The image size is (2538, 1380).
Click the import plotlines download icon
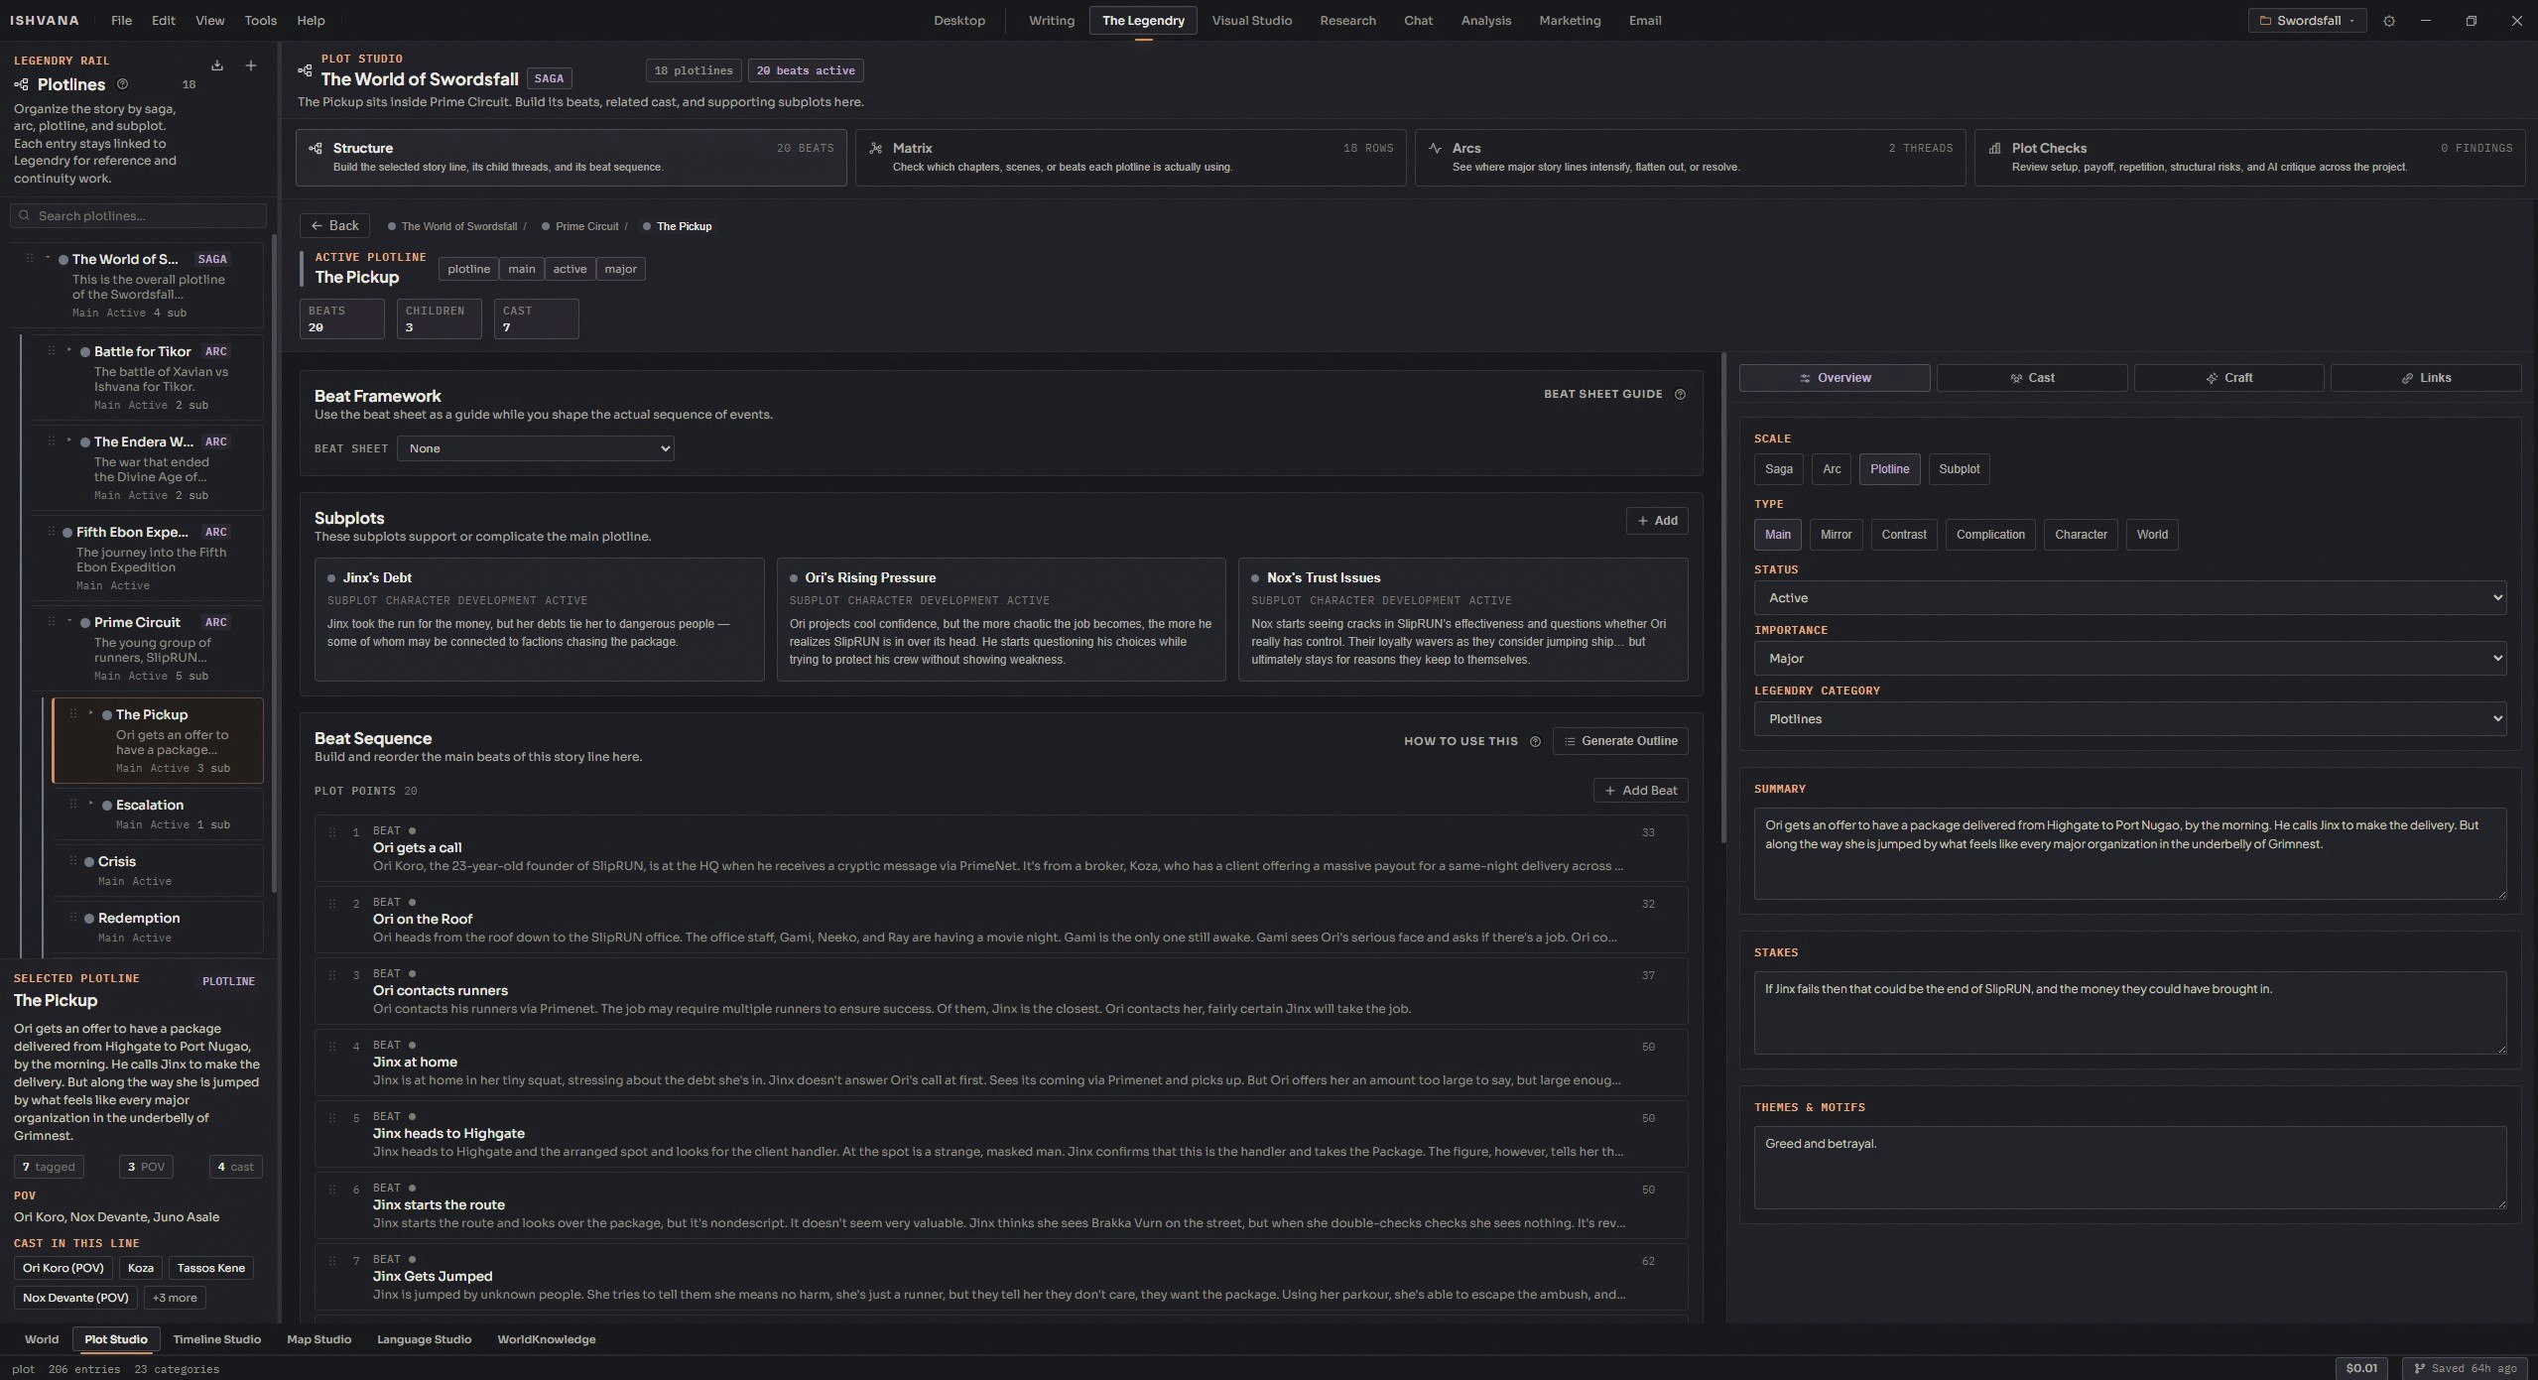coord(216,65)
